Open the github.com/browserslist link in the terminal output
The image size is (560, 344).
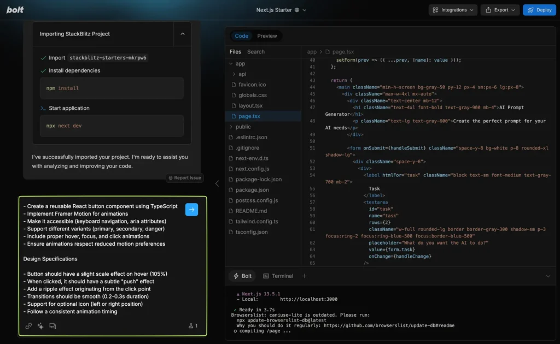[x=389, y=325]
